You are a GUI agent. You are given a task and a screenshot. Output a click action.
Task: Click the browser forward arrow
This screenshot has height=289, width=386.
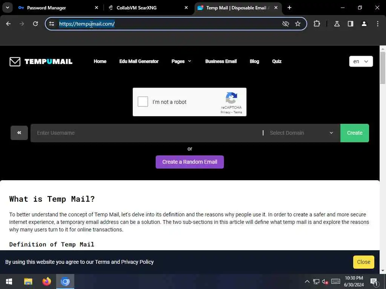(x=22, y=24)
